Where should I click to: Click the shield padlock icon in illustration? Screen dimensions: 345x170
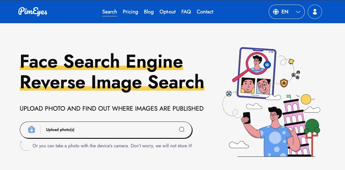[284, 83]
